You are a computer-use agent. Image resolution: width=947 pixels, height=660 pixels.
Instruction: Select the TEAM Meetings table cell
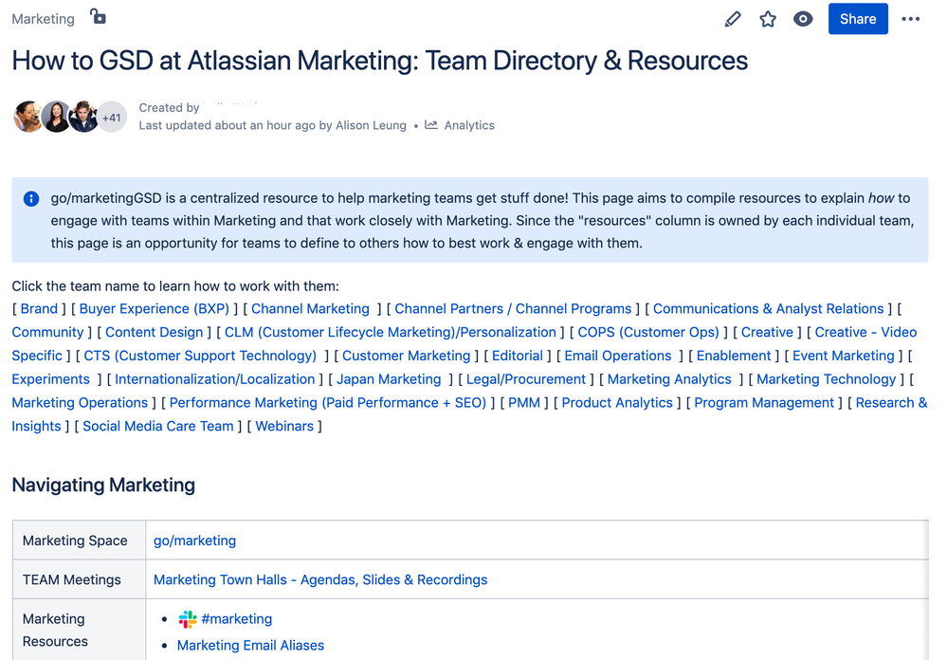point(79,579)
